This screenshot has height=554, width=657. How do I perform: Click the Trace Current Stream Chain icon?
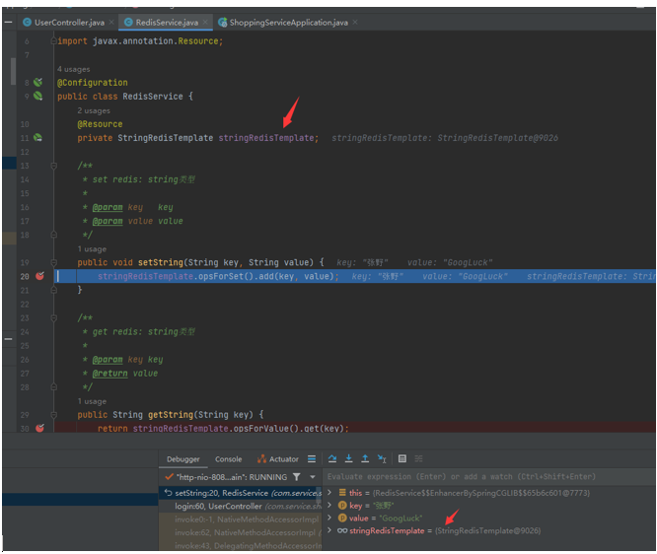coord(418,458)
